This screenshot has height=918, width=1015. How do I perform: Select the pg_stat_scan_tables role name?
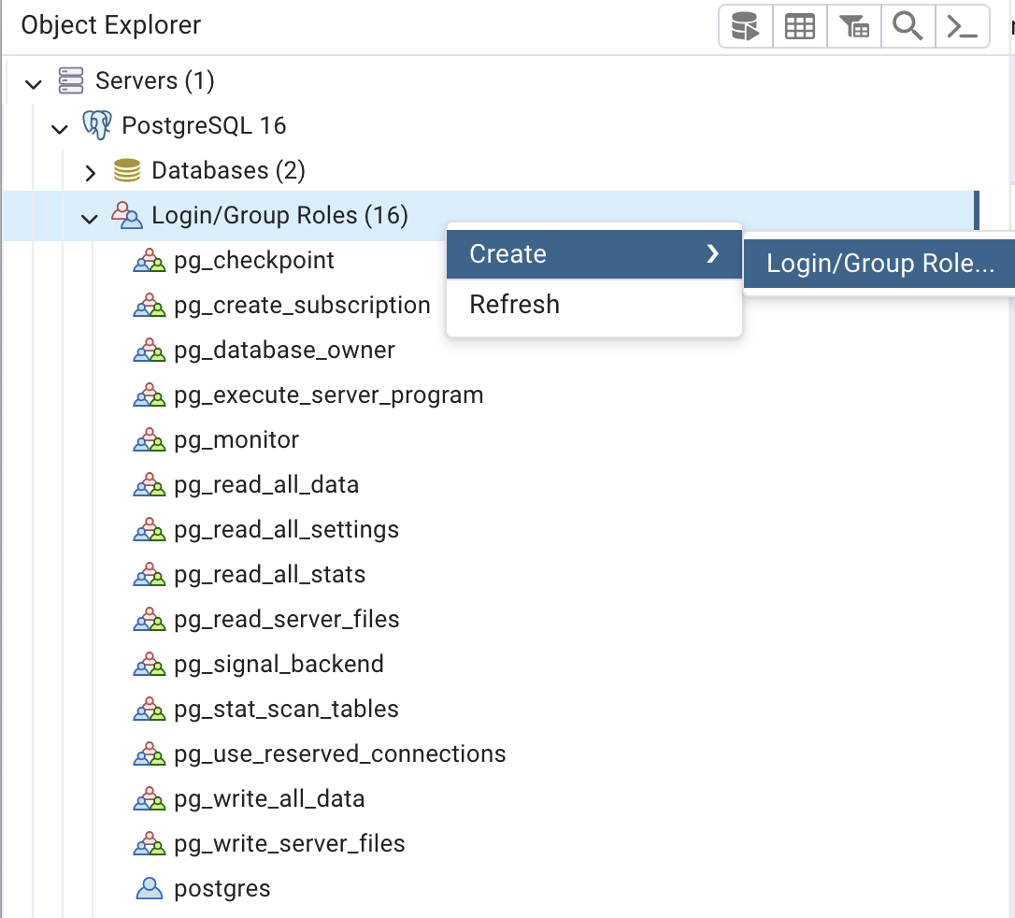[286, 710]
